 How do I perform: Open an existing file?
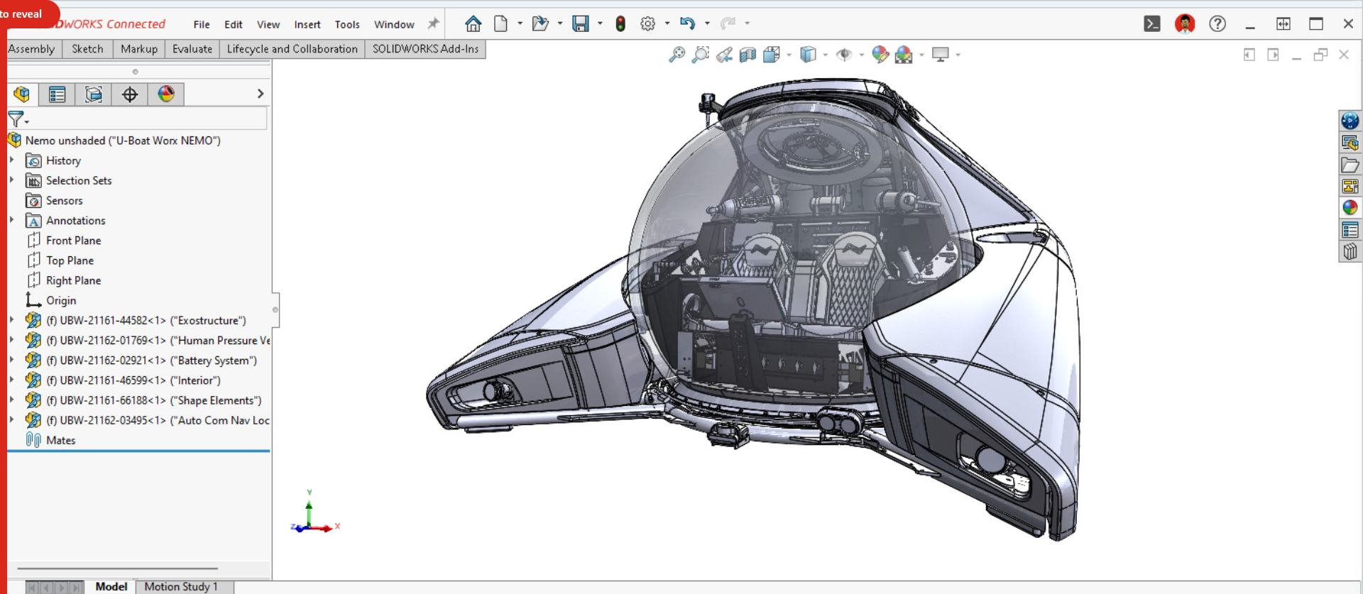tap(540, 24)
